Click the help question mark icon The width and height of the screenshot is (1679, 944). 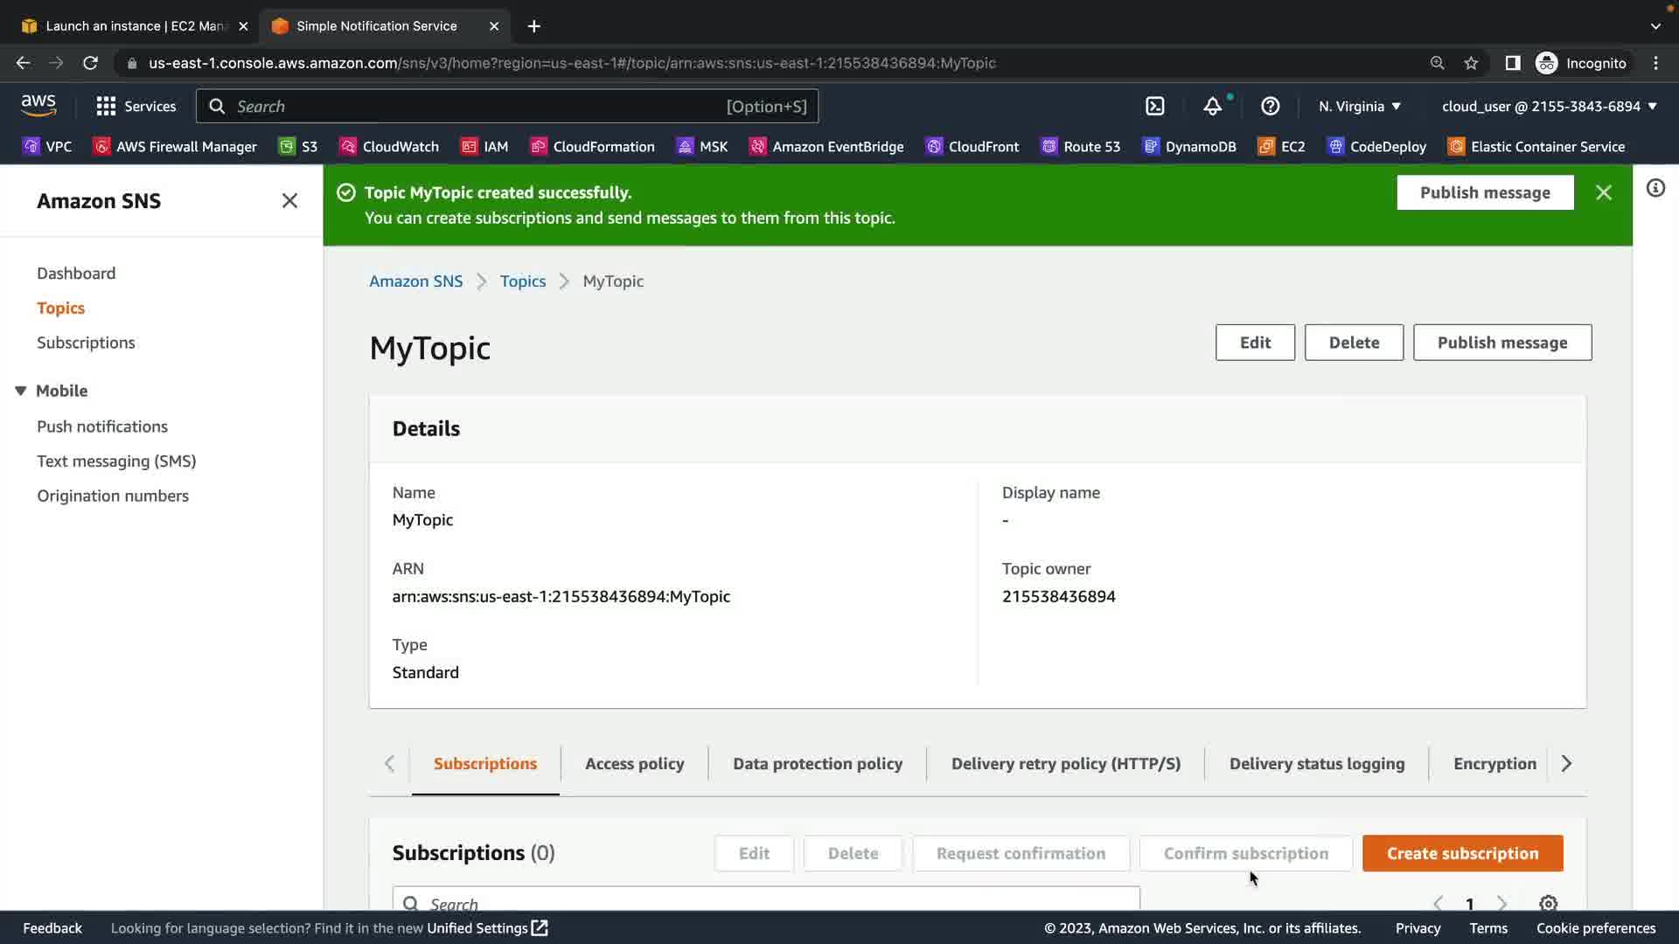pos(1270,106)
